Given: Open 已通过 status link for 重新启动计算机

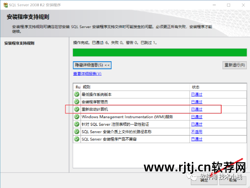Looking at the screenshot, I should (x=197, y=109).
